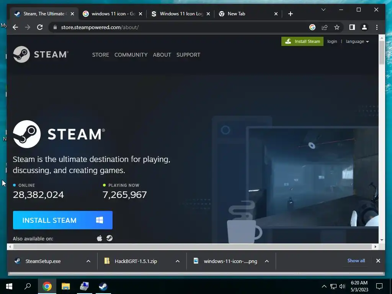This screenshot has width=392, height=294.
Task: Close the Windows 11 Icon Logo tab
Action: coord(209,14)
